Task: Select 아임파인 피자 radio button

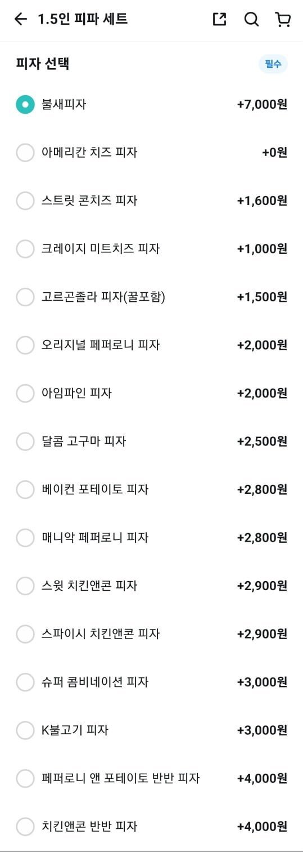Action: (x=25, y=393)
